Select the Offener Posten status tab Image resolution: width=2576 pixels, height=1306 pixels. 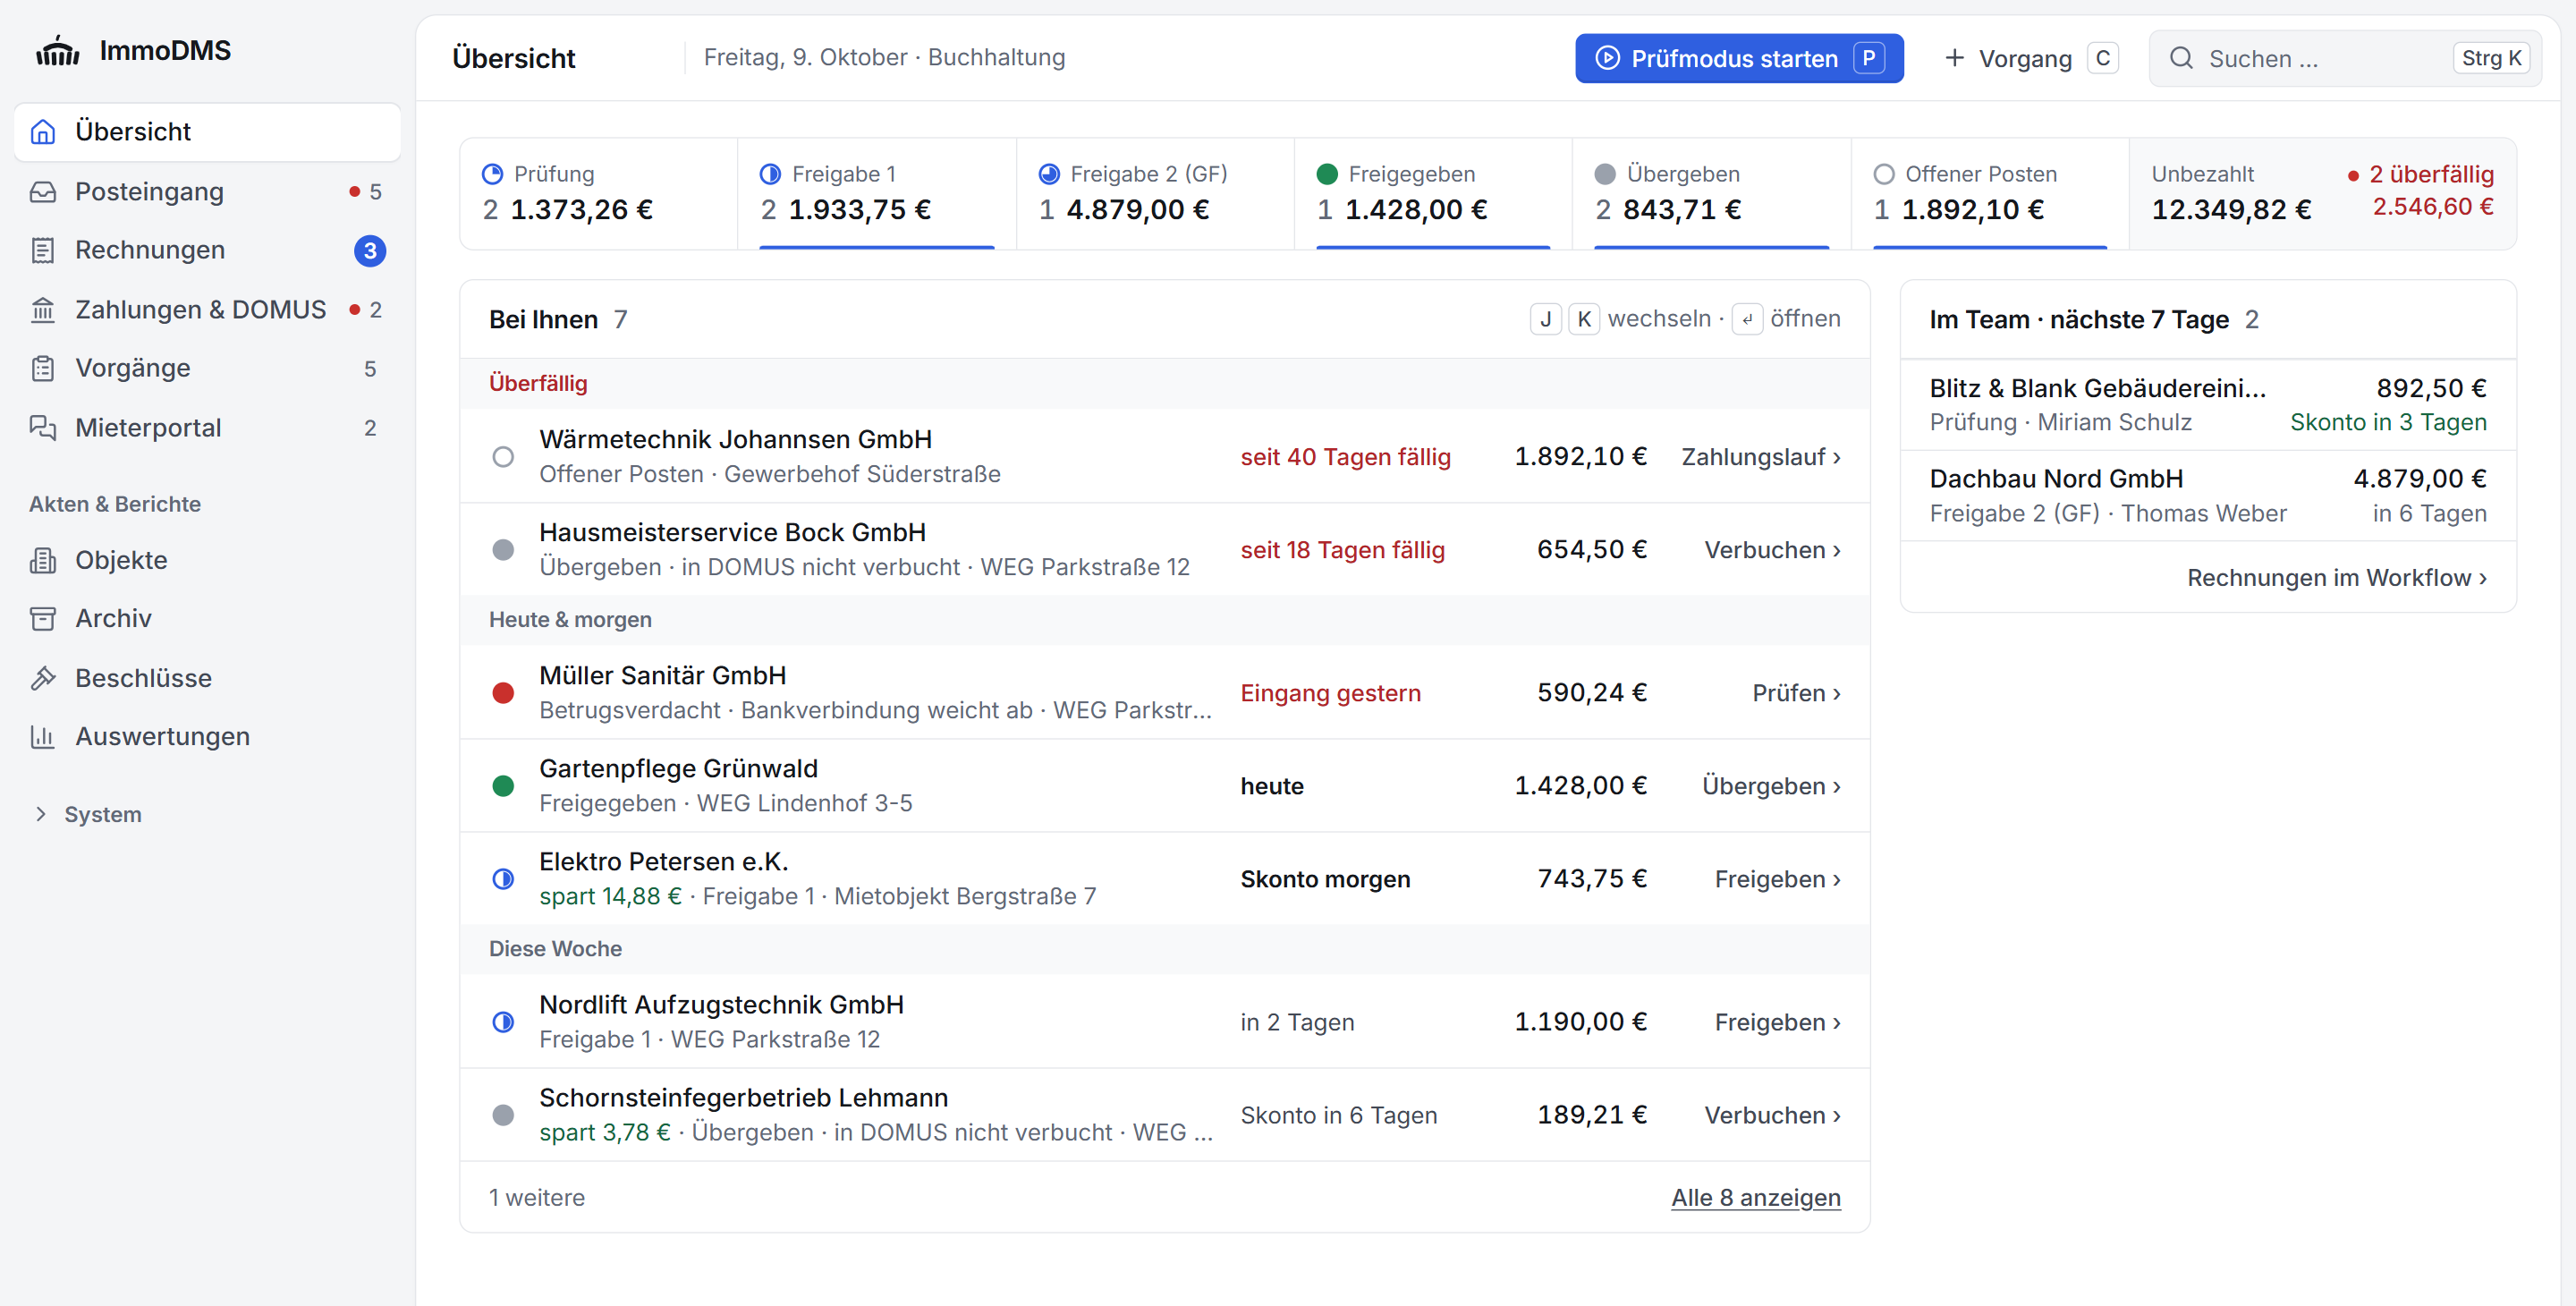pos(1989,194)
